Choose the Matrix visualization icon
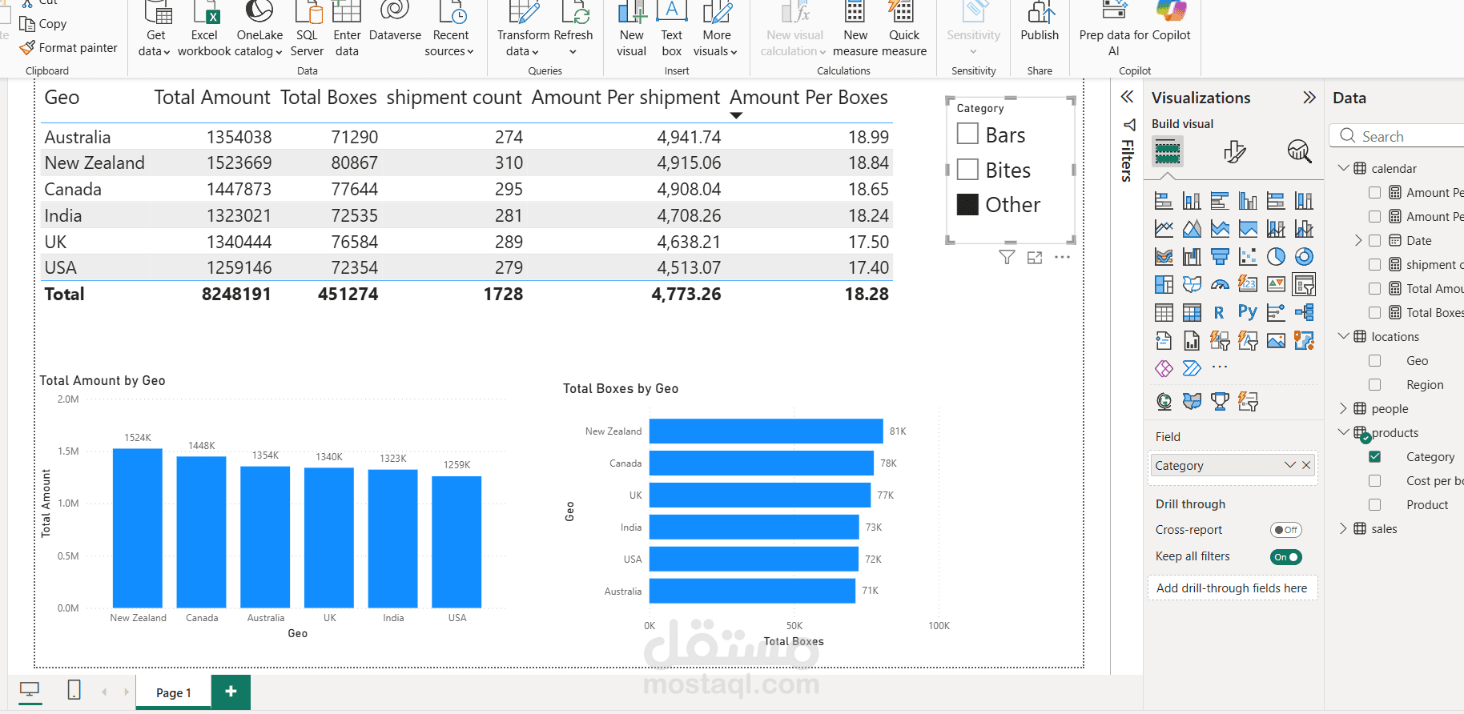1464x714 pixels. [1192, 312]
